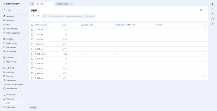
Task: Open the filter list icon
Action: [x=38, y=16]
